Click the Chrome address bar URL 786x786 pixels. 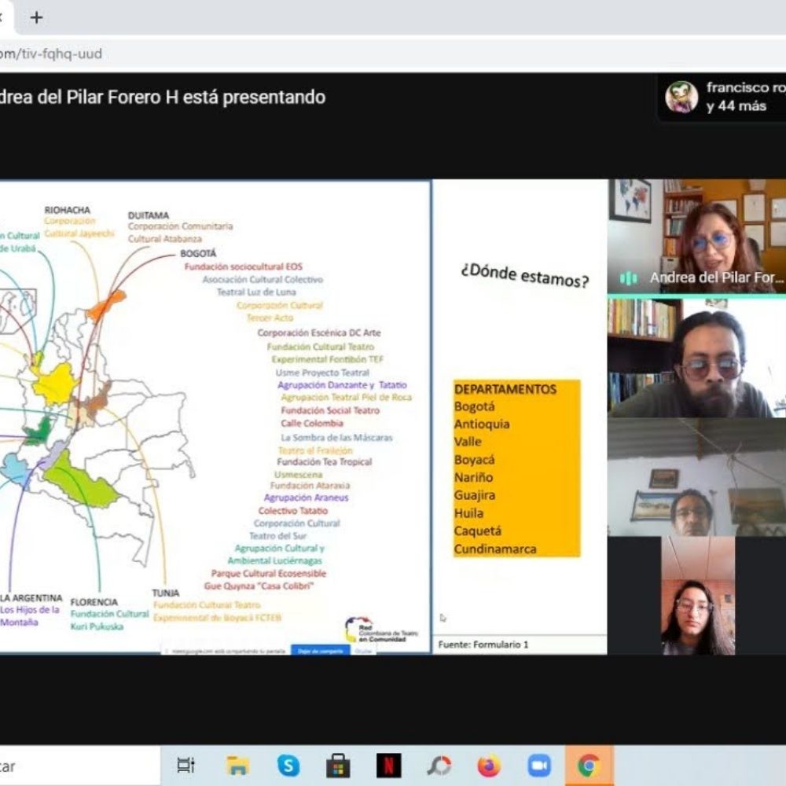pyautogui.click(x=51, y=53)
